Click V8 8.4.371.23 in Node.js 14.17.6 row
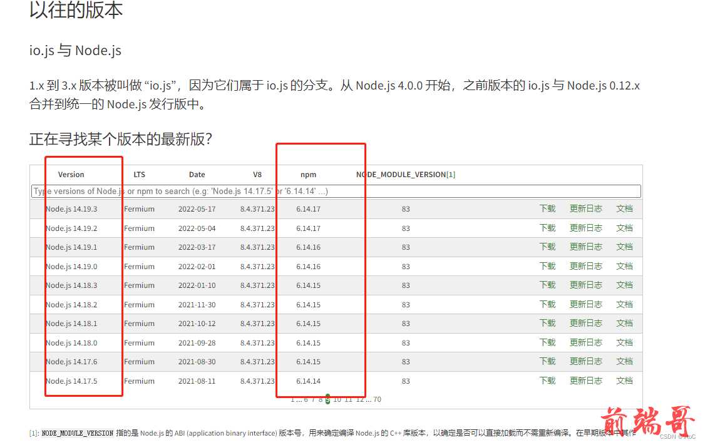Screen dimensions: 705x445 pos(257,362)
